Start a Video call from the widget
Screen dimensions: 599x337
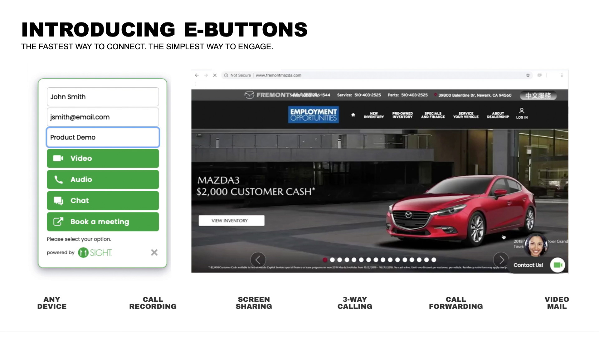pyautogui.click(x=103, y=158)
